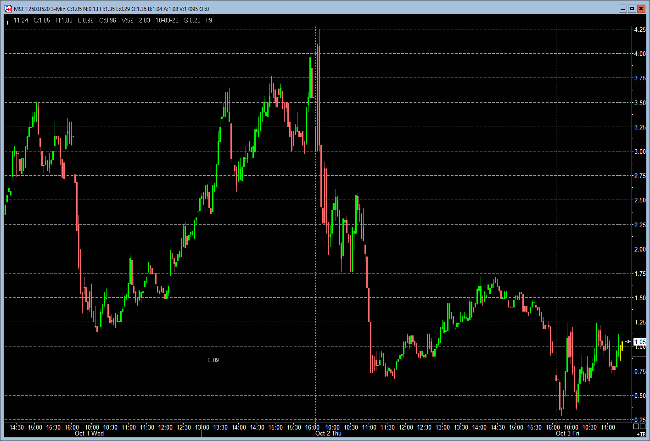Click the 0.89 price label on chart
650x441 pixels.
(213, 360)
